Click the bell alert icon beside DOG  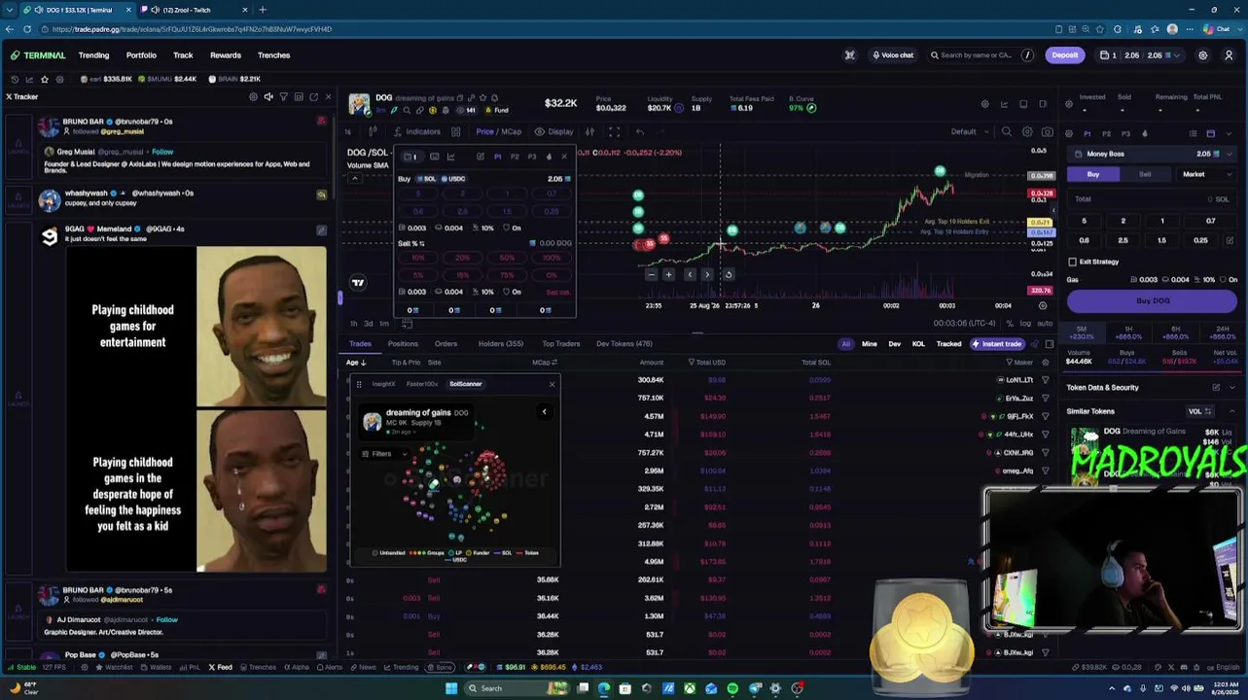[x=494, y=98]
